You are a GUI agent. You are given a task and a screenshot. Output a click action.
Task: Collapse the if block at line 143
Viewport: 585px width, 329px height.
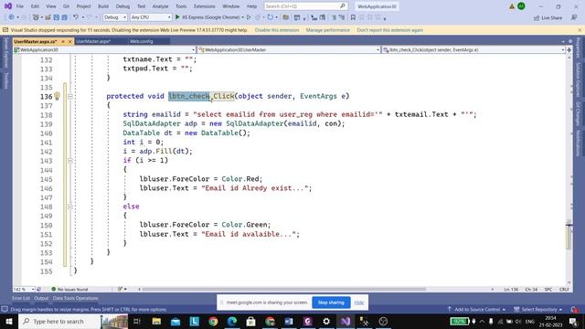coord(70,161)
